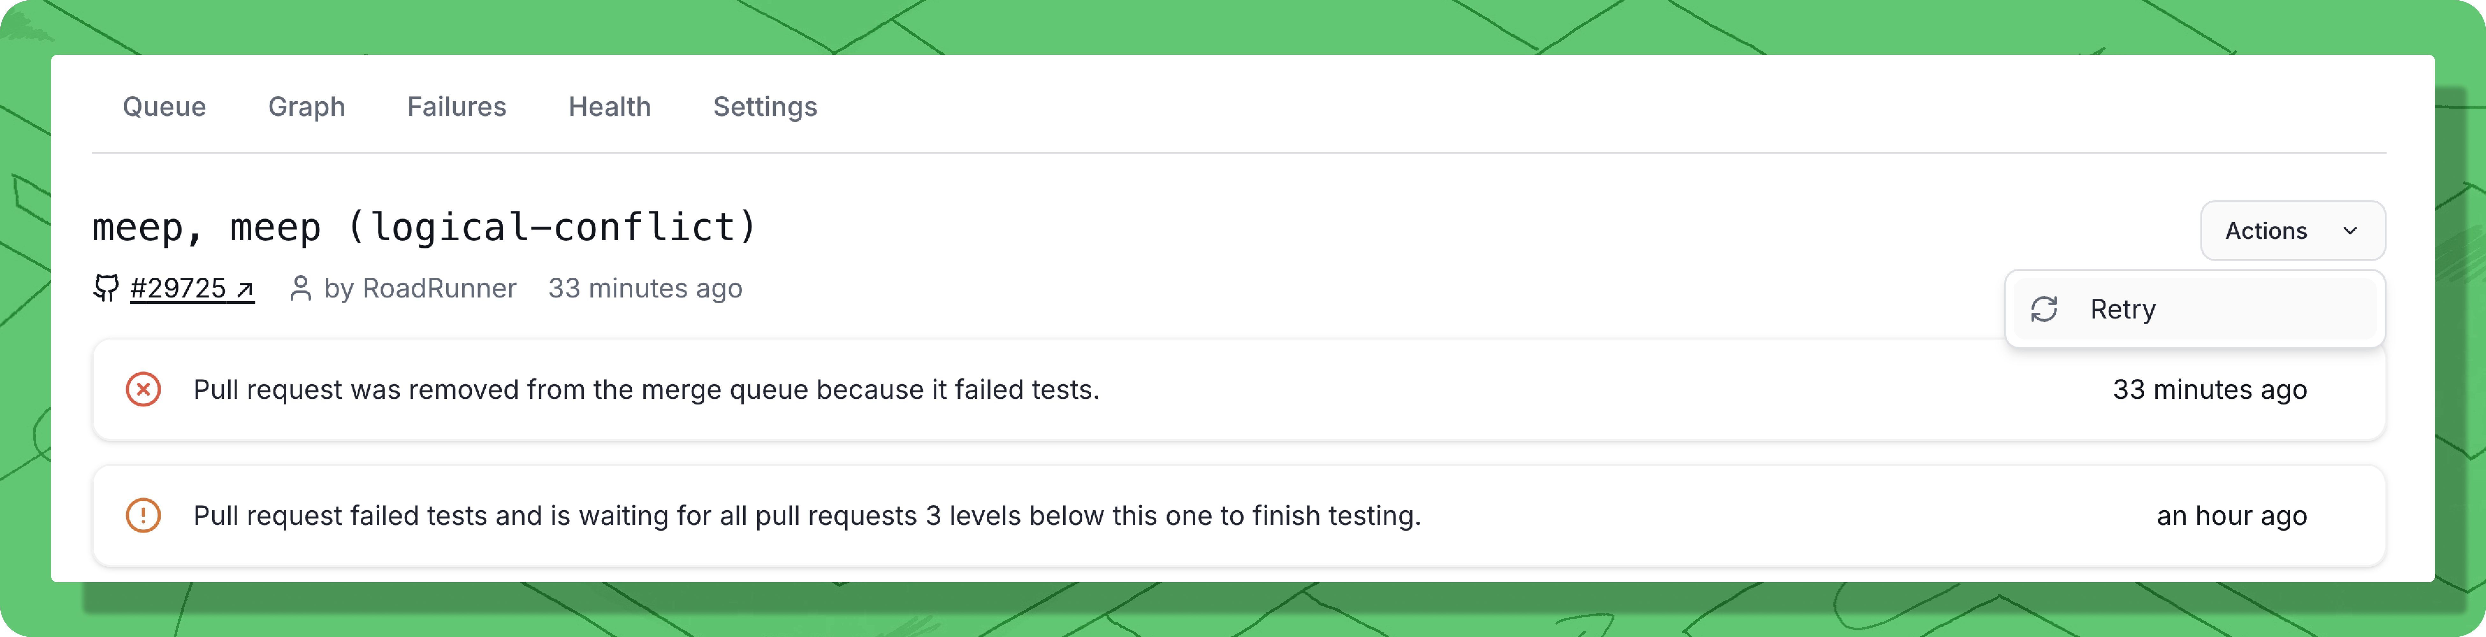Click the user icon before RoadRunner
The image size is (2486, 637).
coord(300,288)
